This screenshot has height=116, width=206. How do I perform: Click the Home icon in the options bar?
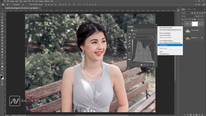pyautogui.click(x=3, y=5)
